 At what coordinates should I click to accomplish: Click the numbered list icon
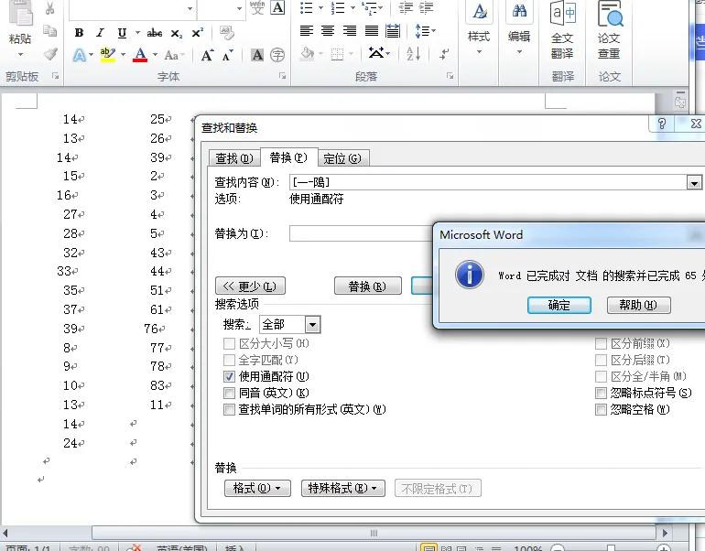coord(338,7)
